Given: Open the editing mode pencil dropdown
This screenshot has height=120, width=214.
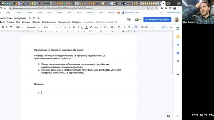Looking at the screenshot, I should [x=164, y=27].
